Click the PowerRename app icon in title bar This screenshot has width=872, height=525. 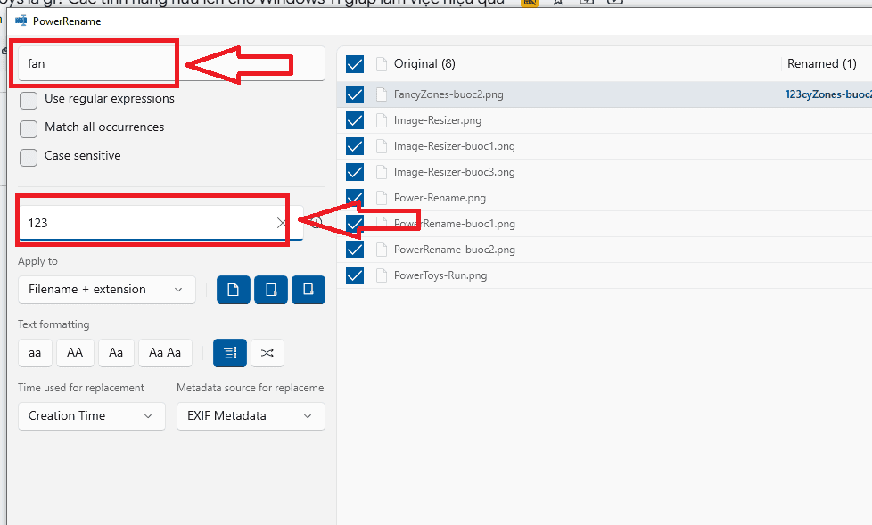21,21
